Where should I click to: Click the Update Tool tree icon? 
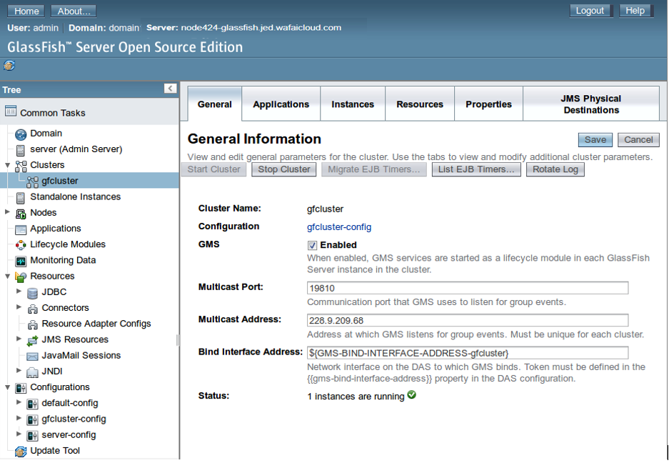click(21, 452)
